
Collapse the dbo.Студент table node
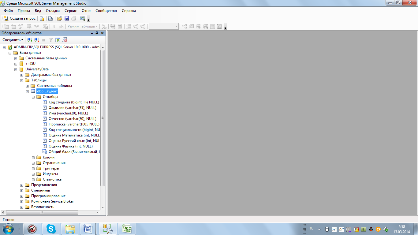coord(28,91)
